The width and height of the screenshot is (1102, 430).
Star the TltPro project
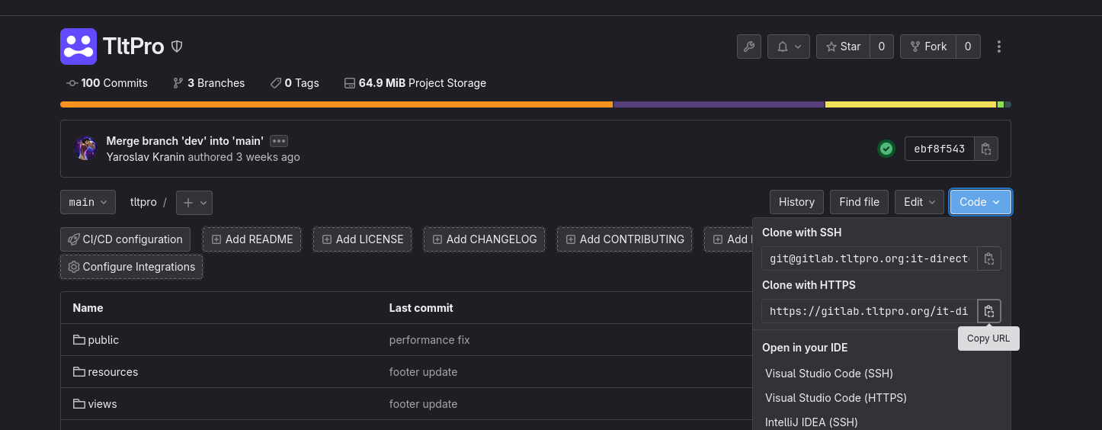[x=842, y=47]
